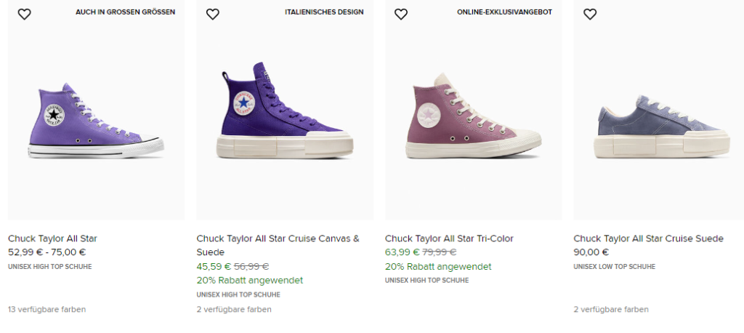Click the 63,99 € sale price
Screen dimensions: 744x333
pyautogui.click(x=402, y=252)
